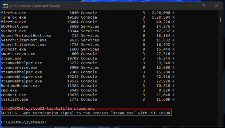
Task: Maximize the Command Prompt window
Action: 203,6
